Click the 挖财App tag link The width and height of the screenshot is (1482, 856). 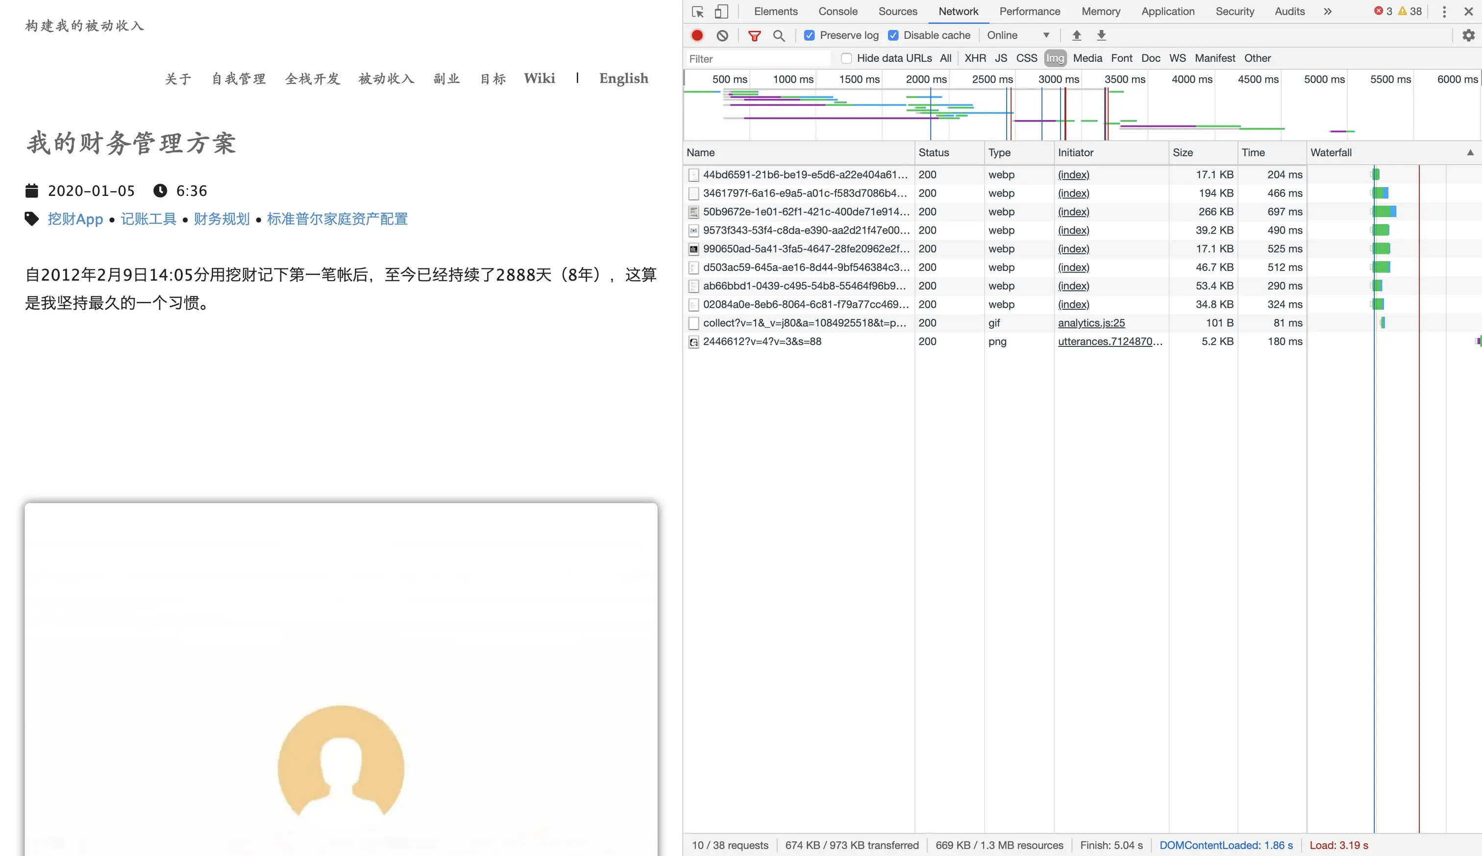(x=75, y=220)
